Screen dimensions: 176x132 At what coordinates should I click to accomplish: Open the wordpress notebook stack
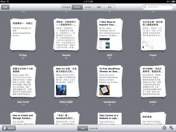[x=109, y=81]
